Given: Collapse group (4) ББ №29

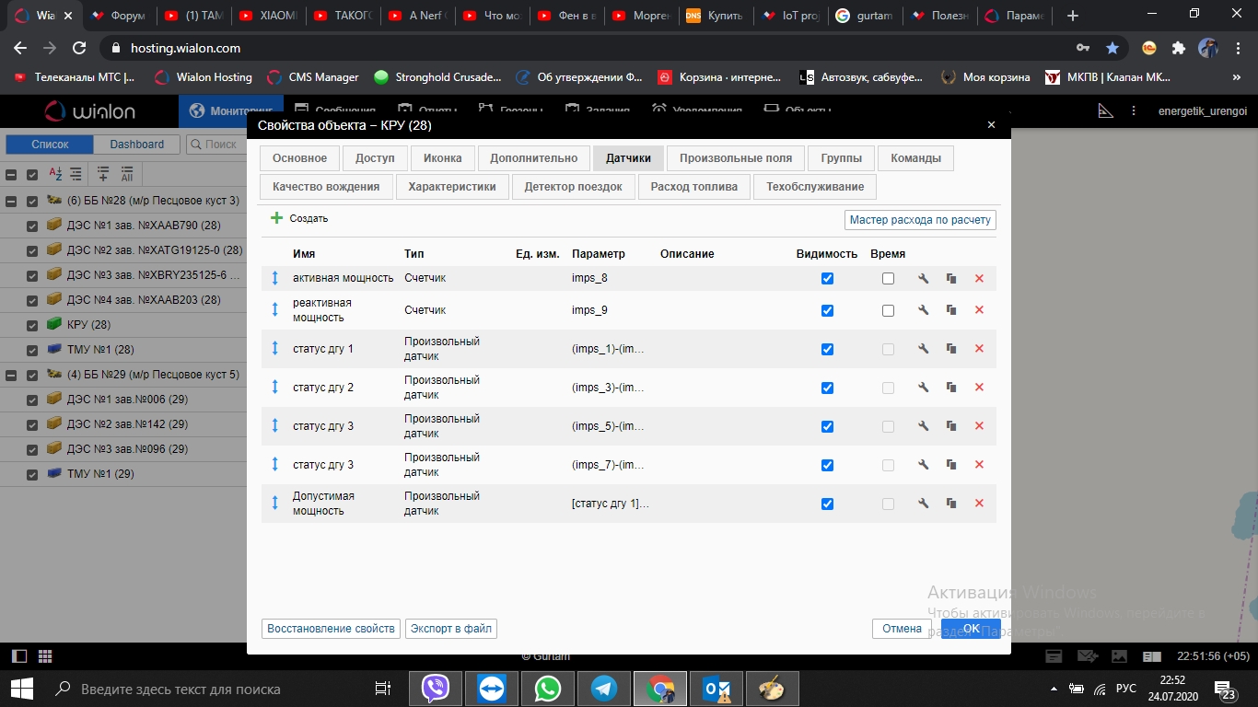Looking at the screenshot, I should point(12,375).
